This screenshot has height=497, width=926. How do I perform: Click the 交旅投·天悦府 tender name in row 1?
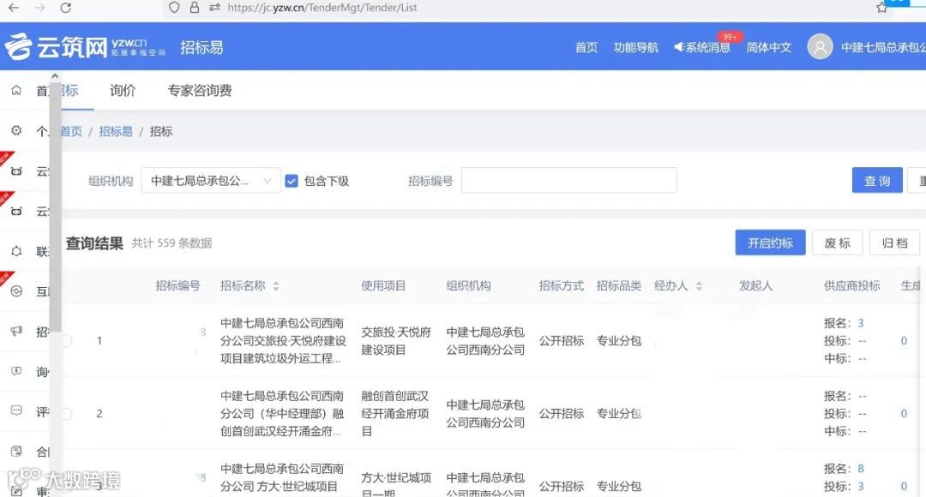[282, 340]
